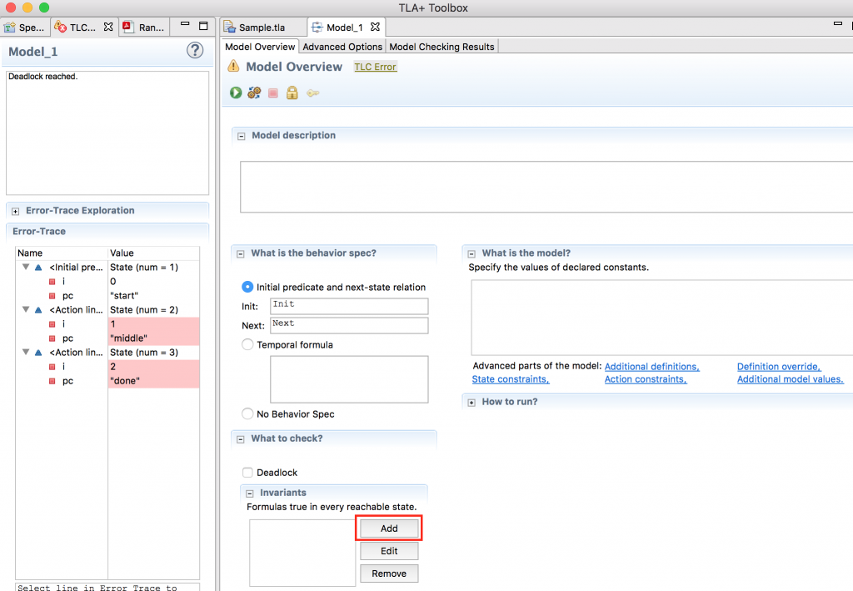
Task: Enable the Deadlock checkbox
Action: click(247, 473)
